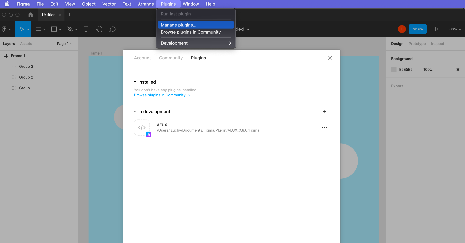This screenshot has height=243, width=465.
Task: Choose Manage plugins menu item
Action: (196, 25)
